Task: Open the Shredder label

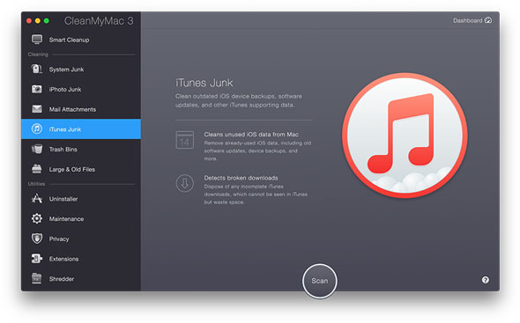Action: [62, 279]
